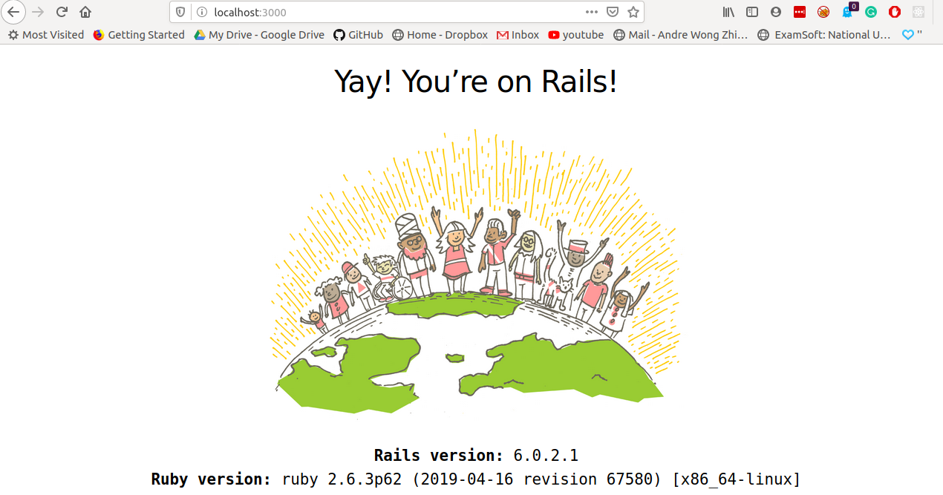
Task: Open the Firefox Account menu
Action: (x=776, y=12)
